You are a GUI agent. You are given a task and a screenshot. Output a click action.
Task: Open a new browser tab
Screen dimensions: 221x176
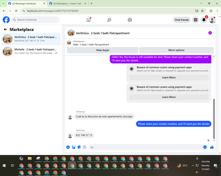click(x=91, y=4)
